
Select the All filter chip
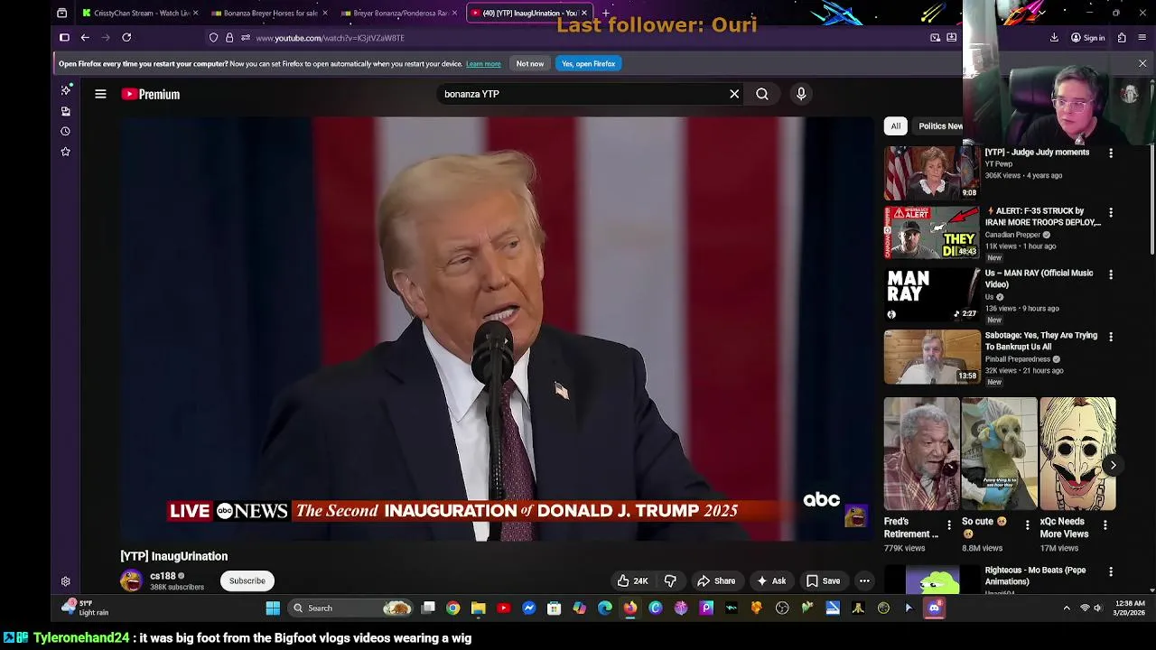tap(895, 126)
